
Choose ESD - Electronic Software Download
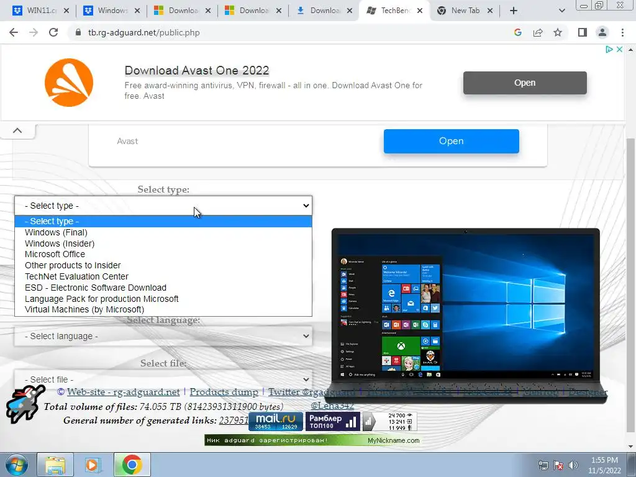point(163,288)
